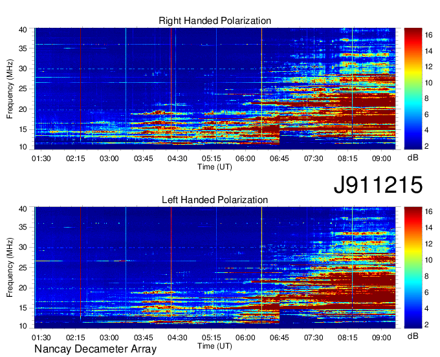Click the "J911215" observation label
This screenshot has width=440, height=357.
(378, 185)
